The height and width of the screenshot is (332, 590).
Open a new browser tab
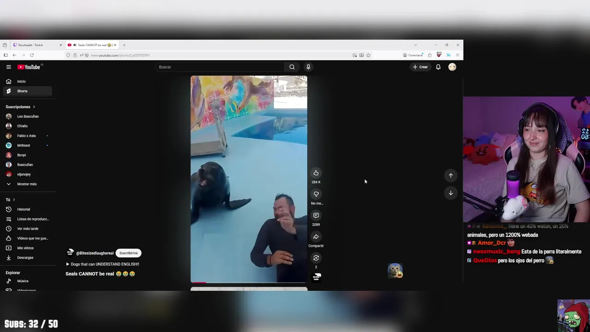[124, 45]
